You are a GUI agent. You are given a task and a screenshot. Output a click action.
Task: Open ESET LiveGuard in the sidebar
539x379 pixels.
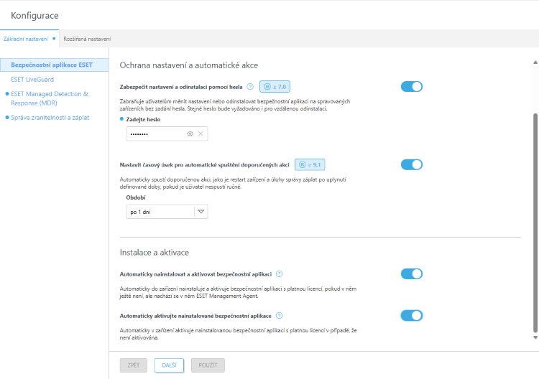(x=32, y=79)
